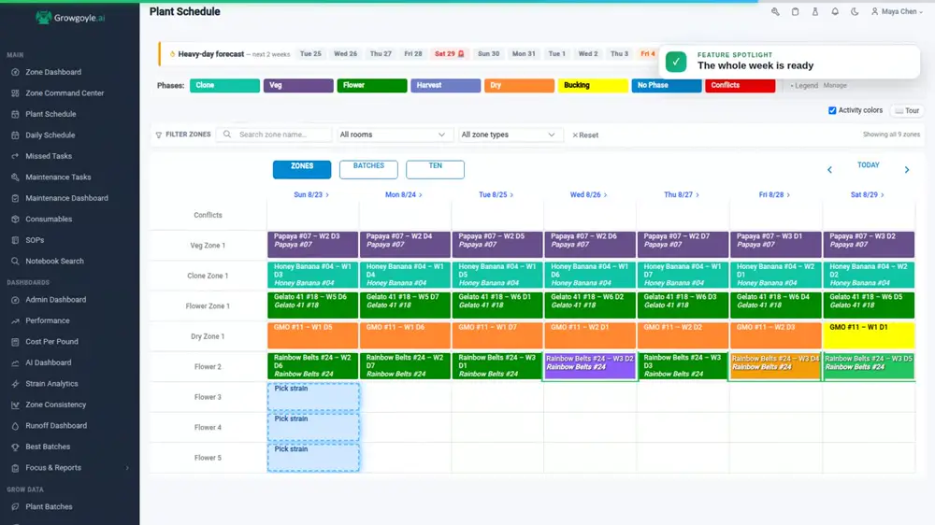
Task: Toggle the Harvest phase filter
Action: pyautogui.click(x=445, y=85)
